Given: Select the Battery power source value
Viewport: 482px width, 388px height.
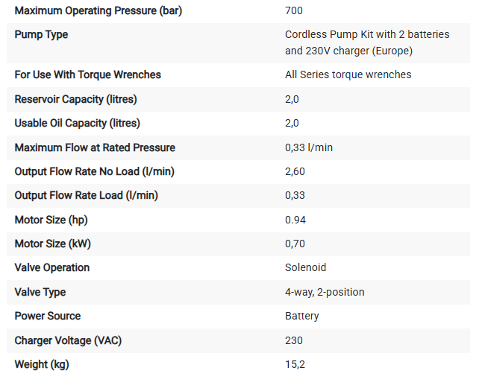Looking at the screenshot, I should point(302,317).
